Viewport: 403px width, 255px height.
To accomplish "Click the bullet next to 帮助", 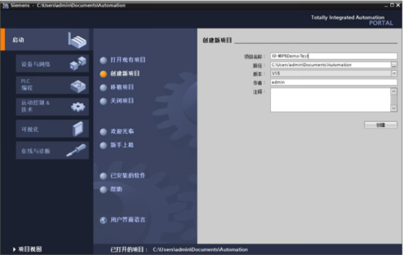I will click(x=103, y=189).
